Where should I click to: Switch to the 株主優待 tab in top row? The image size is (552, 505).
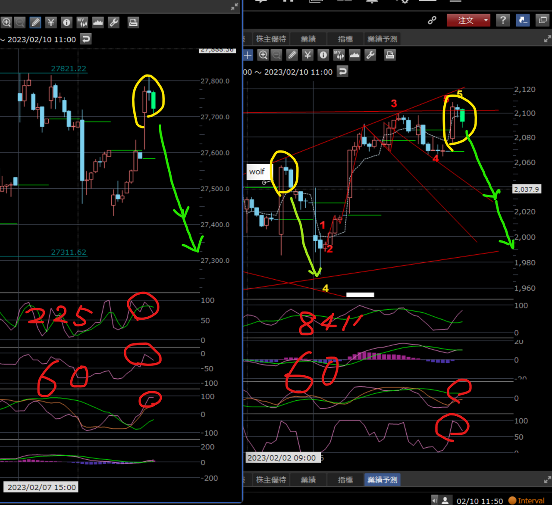coord(271,39)
